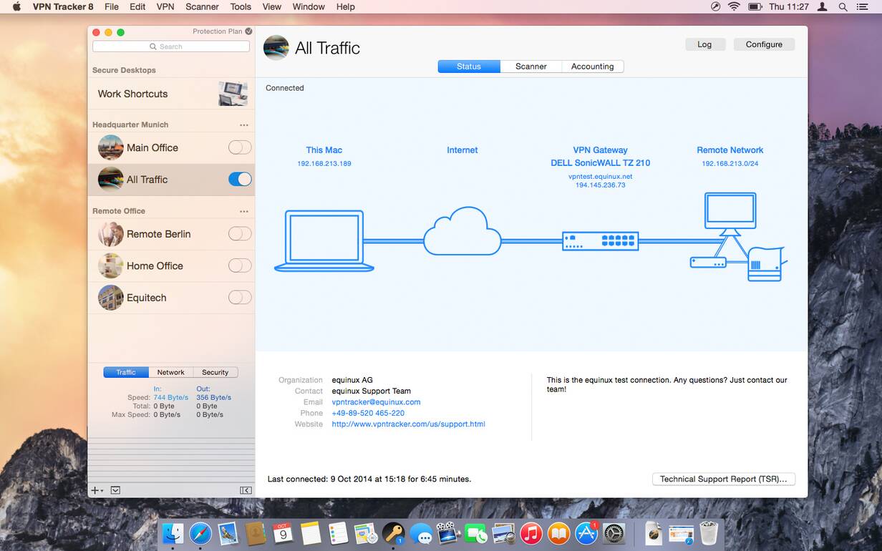Click the Spotlight search menu bar icon
The width and height of the screenshot is (882, 551).
click(x=843, y=6)
